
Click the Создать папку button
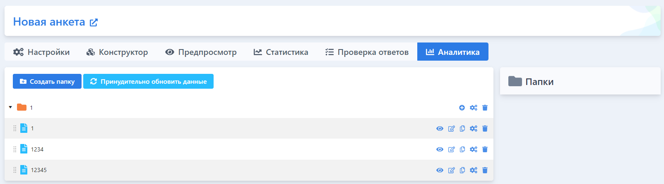click(x=47, y=81)
